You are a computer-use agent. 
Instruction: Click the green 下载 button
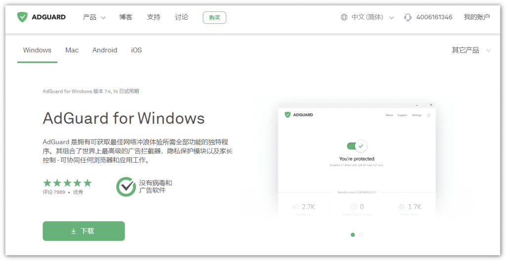84,231
